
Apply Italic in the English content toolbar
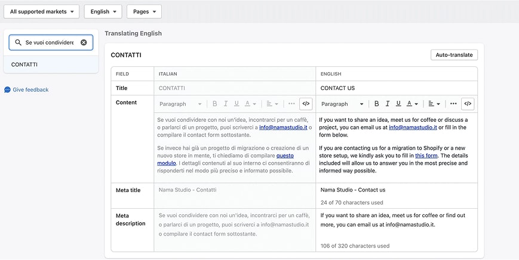[388, 104]
